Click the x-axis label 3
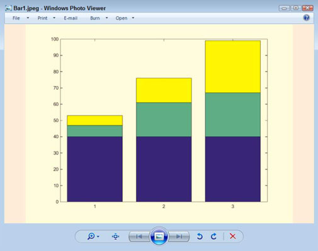318x251 pixels. click(232, 206)
